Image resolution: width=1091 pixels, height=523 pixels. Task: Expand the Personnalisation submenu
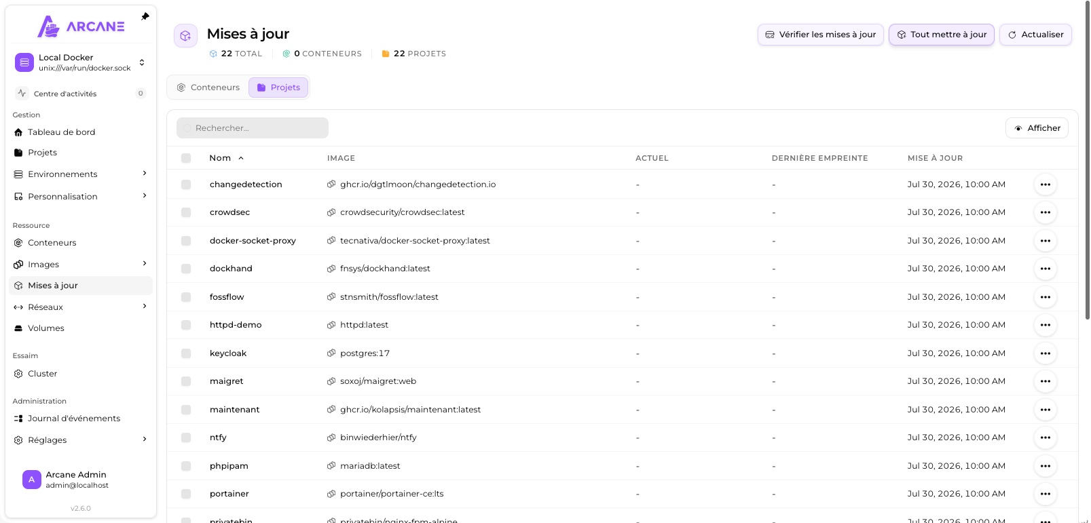point(145,196)
